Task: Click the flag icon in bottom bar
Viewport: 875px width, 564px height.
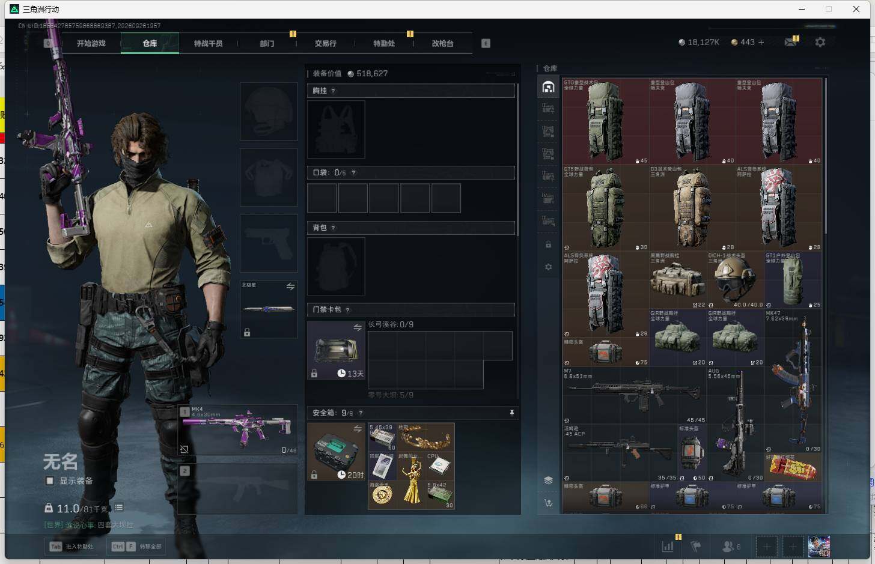Action: coord(696,546)
